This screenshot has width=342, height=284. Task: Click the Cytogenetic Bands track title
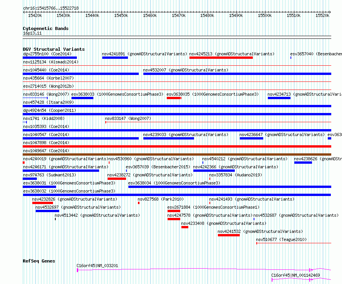tap(46, 28)
